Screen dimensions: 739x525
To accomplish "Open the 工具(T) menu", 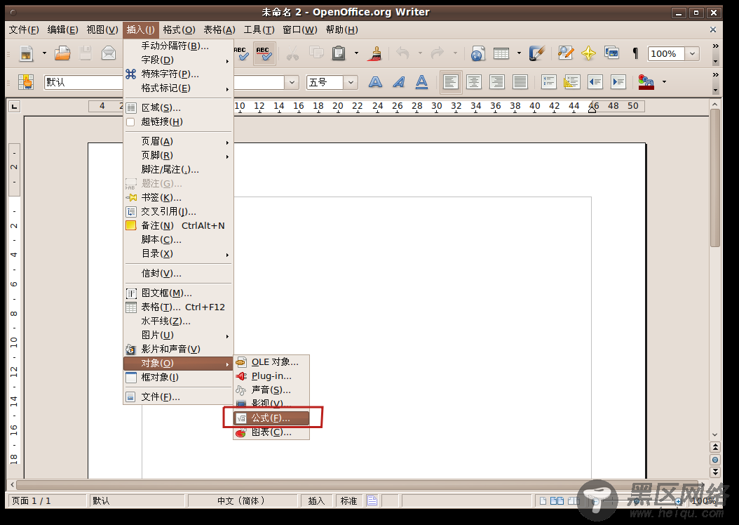I will (259, 29).
